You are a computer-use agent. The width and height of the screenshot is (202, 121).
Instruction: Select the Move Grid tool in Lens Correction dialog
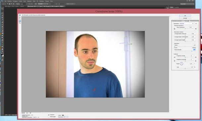[x=20, y=19]
